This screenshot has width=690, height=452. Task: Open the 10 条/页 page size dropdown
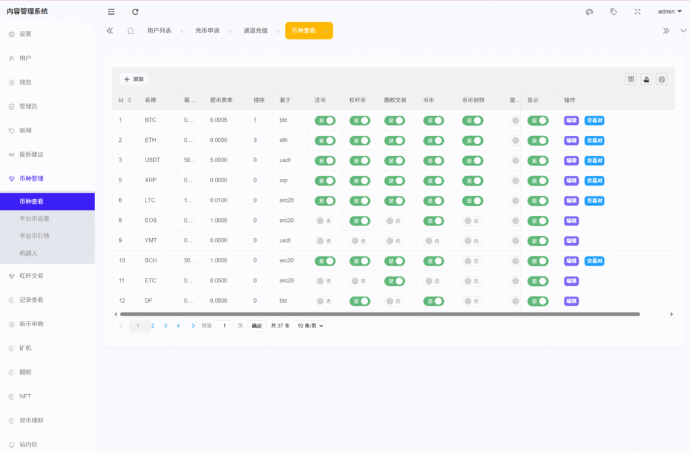tap(311, 326)
